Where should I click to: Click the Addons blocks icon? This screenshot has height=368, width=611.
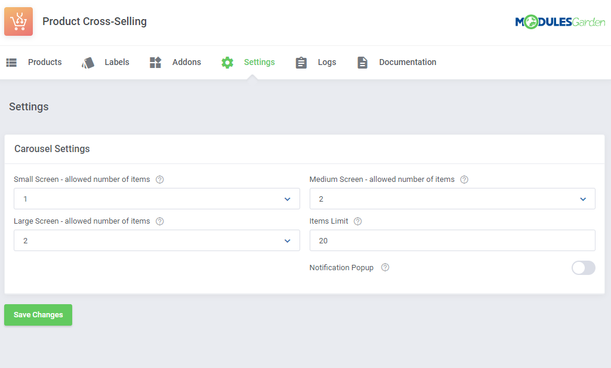tap(156, 62)
